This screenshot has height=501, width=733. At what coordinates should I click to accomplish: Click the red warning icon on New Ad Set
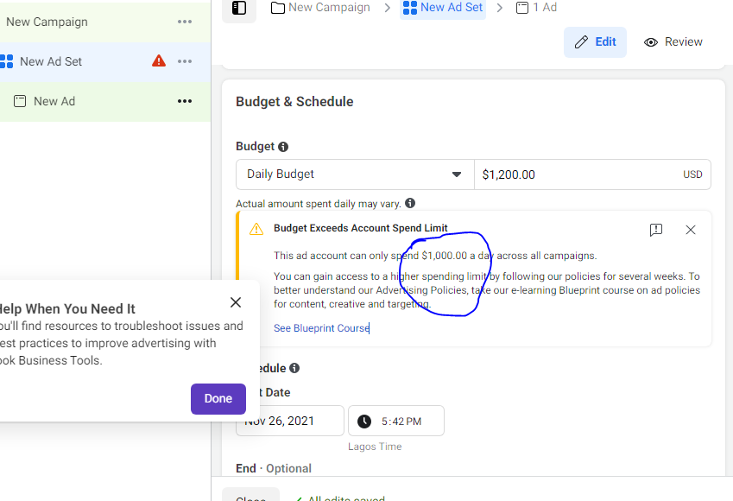159,61
